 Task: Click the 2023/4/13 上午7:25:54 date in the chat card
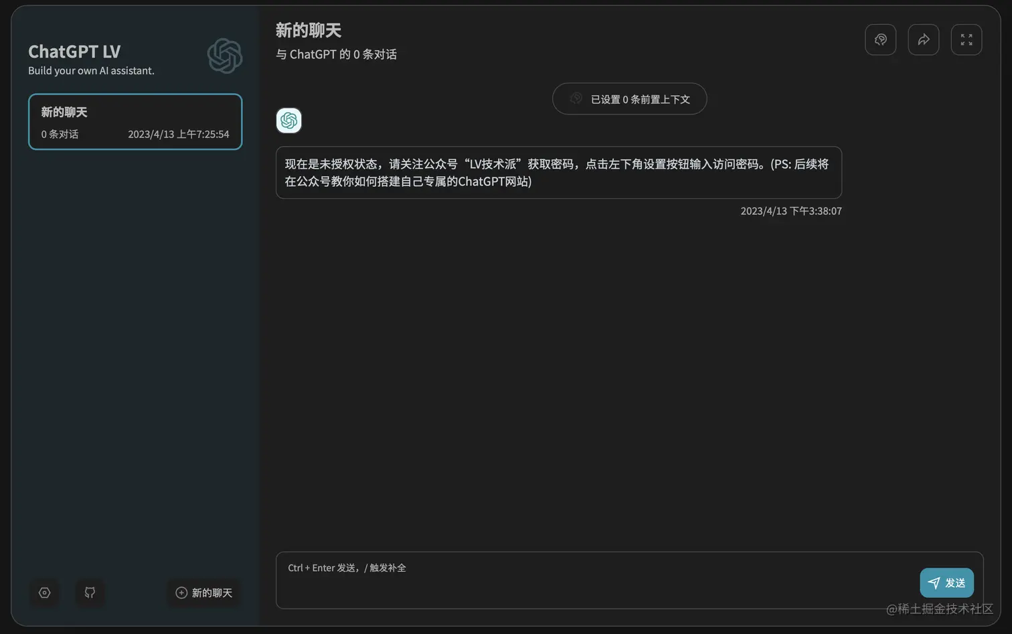179,134
